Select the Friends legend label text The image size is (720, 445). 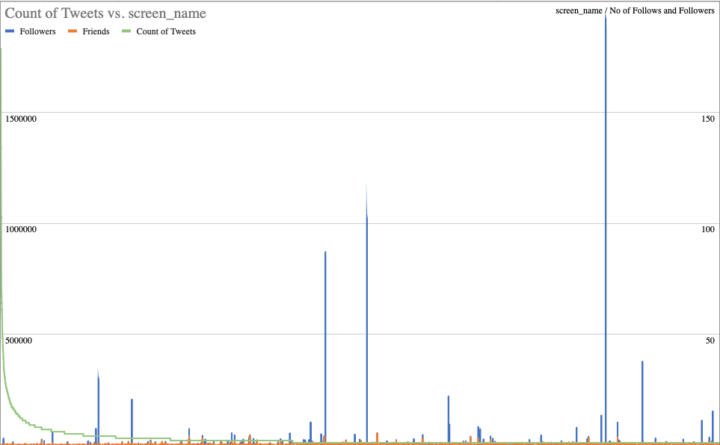96,31
